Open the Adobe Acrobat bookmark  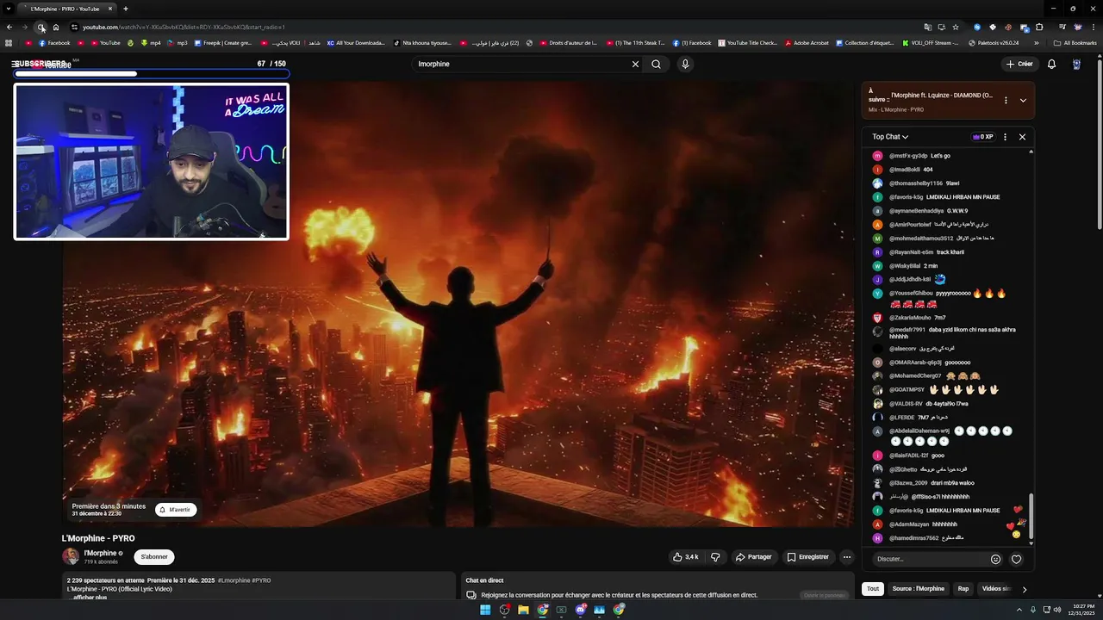point(807,42)
